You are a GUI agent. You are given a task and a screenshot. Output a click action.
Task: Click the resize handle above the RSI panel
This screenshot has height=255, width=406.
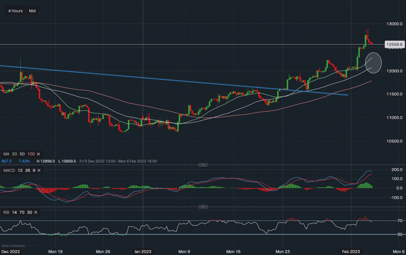[203, 207]
